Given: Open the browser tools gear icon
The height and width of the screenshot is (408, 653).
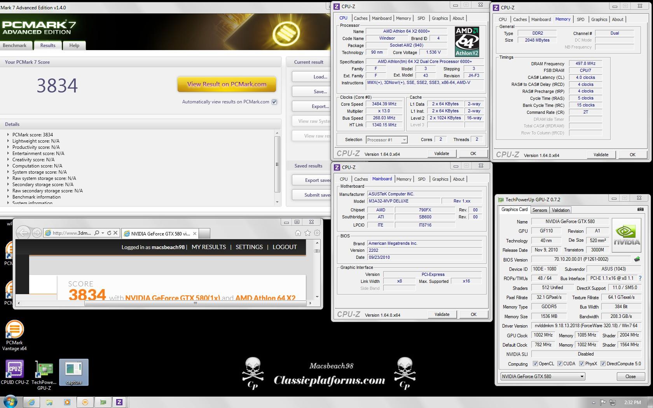Looking at the screenshot, I should tap(317, 233).
